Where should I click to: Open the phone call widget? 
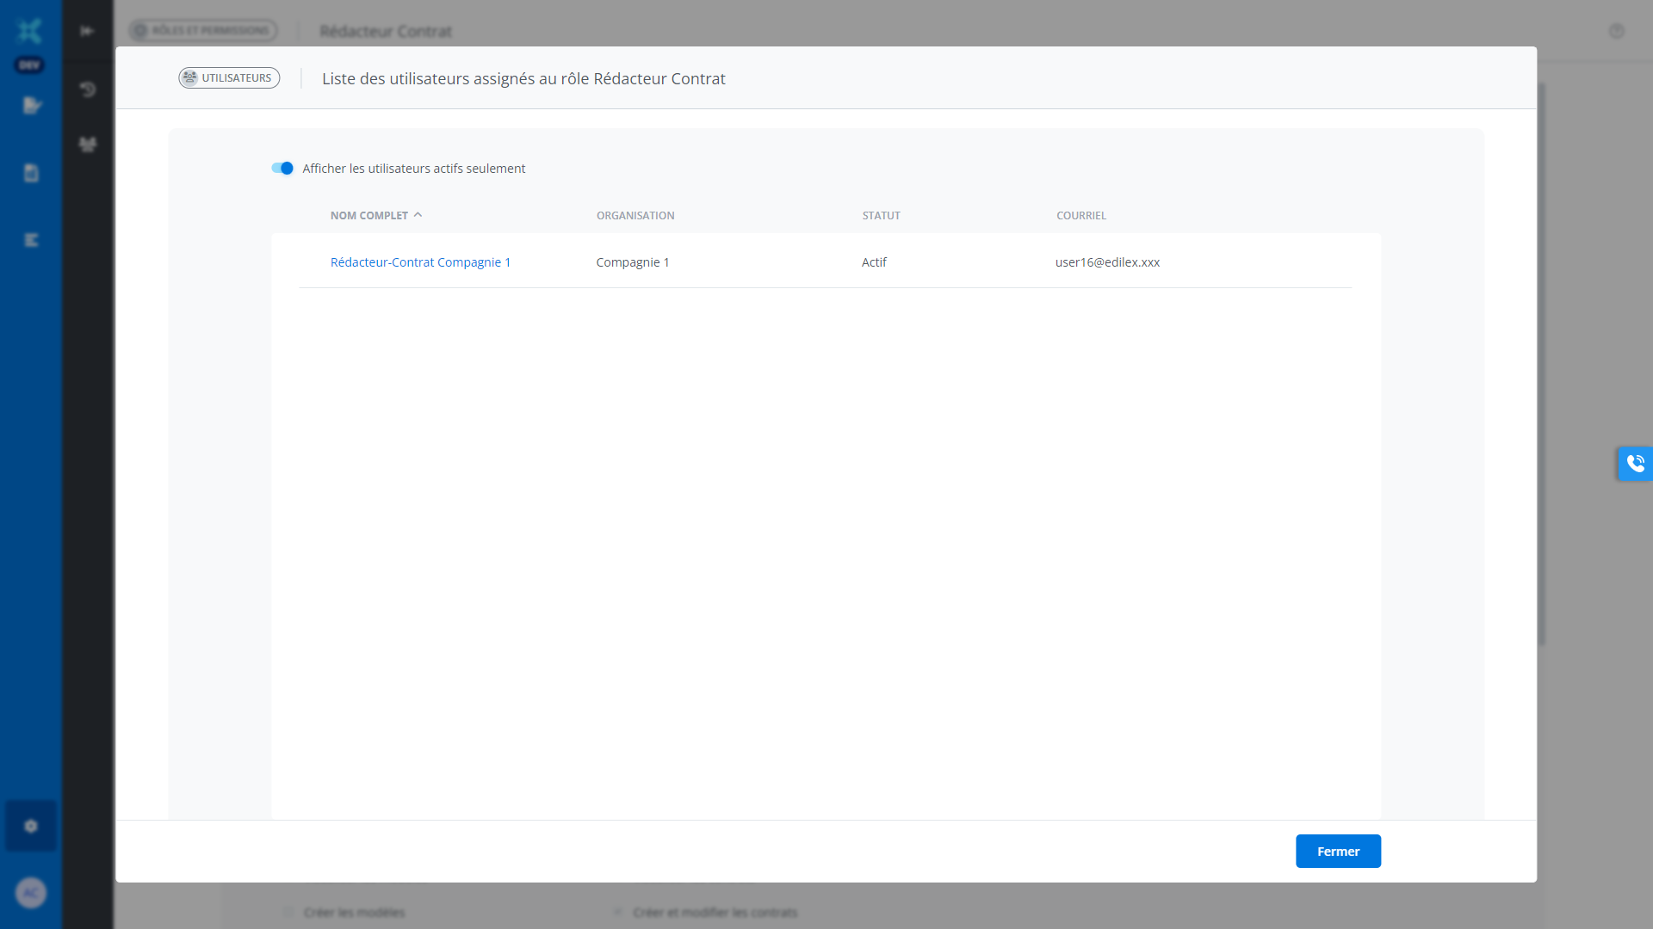tap(1635, 464)
